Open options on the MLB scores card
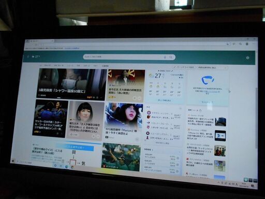Image resolution: width=265 pixels, height=199 pixels. point(180,108)
